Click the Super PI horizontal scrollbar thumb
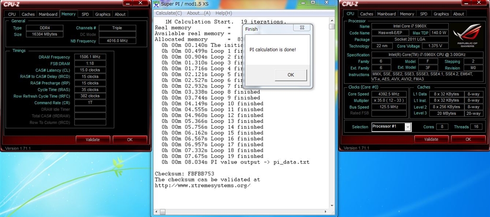Image resolution: width=490 pixels, height=217 pixels. click(x=163, y=212)
